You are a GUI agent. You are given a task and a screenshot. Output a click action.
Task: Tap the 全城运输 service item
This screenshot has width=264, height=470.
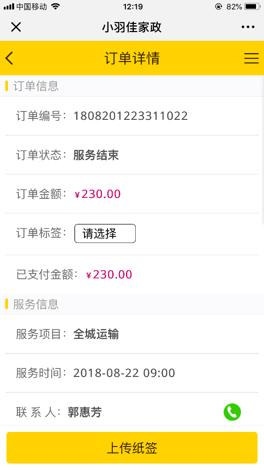[96, 334]
